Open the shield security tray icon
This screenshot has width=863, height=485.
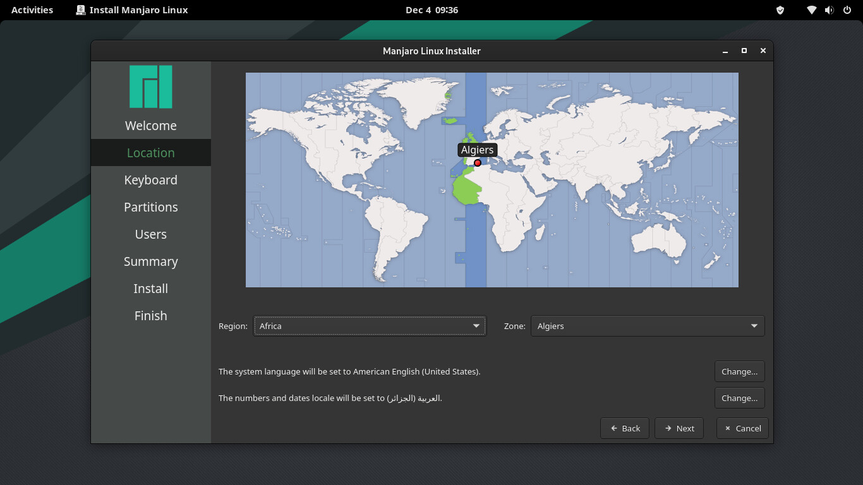[x=780, y=10]
